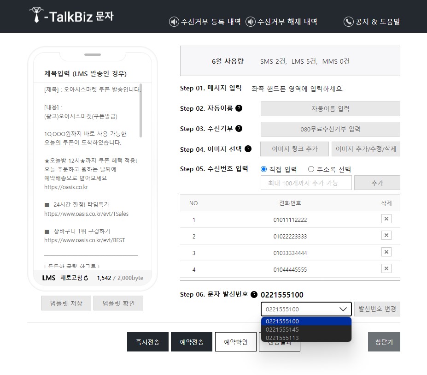This screenshot has width=427, height=375.
Task: Click 템플릿 저장 button
Action: [66, 303]
